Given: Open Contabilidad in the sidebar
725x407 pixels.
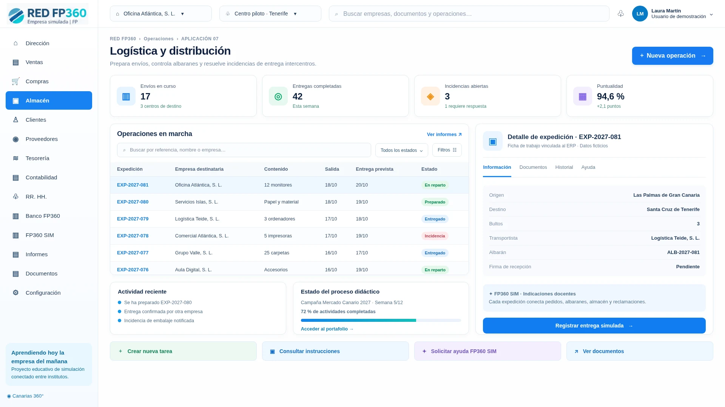Looking at the screenshot, I should point(49,177).
